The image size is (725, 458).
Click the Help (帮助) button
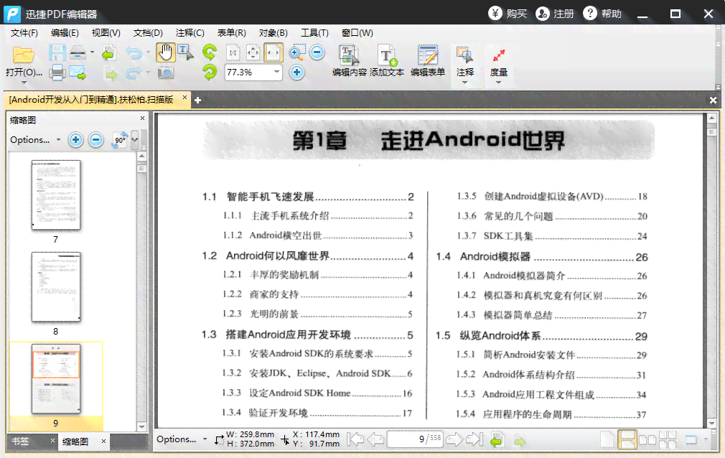click(602, 14)
